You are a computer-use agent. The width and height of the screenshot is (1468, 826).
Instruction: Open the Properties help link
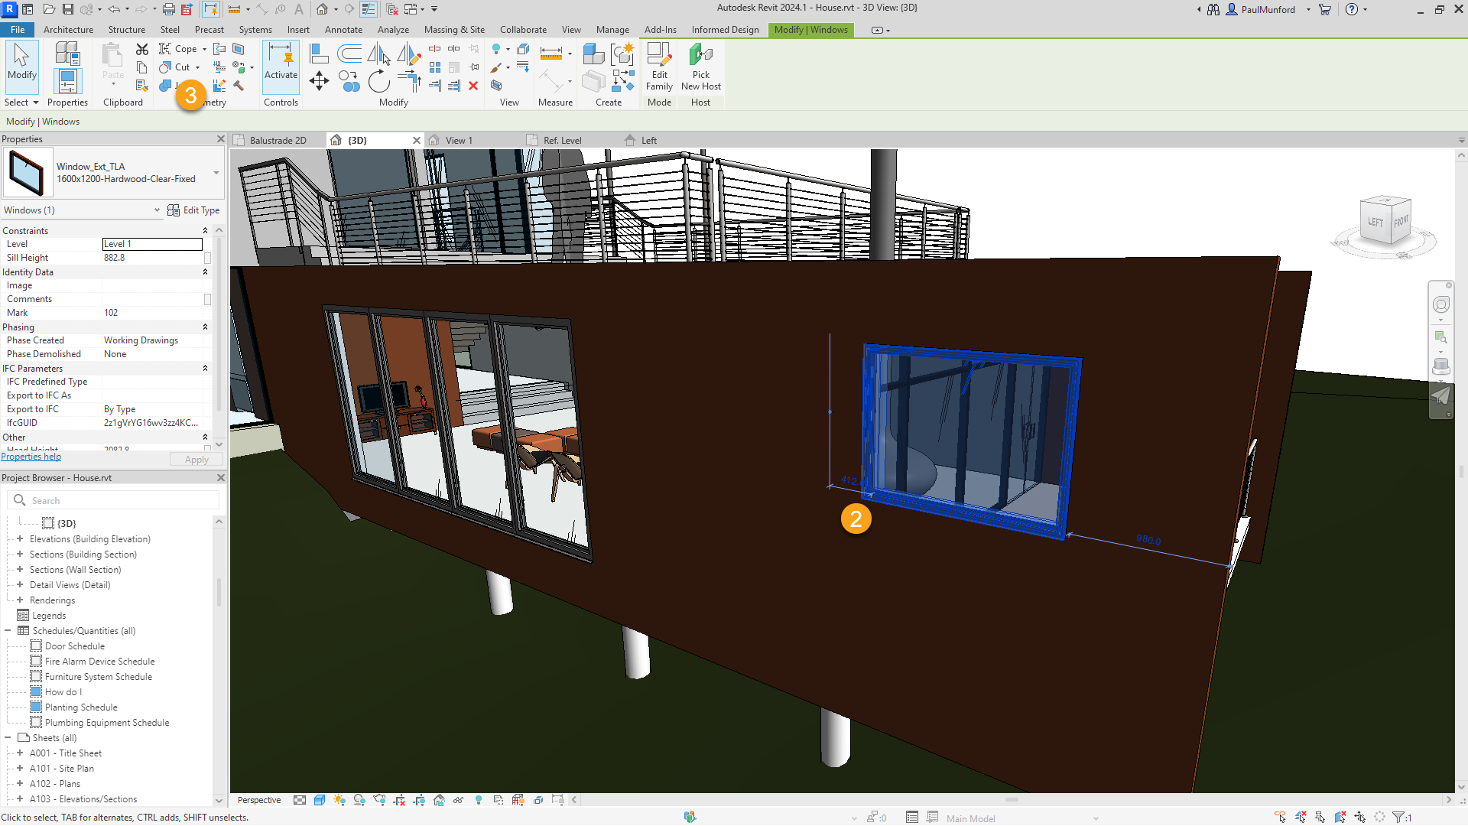click(31, 457)
